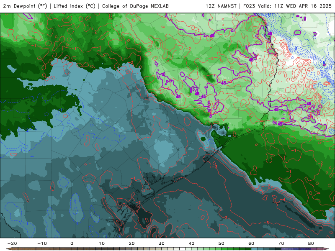Click the 'Valid: 11Z WED APR 16 2025' text
The height and width of the screenshot is (251, 335).
pyautogui.click(x=295, y=6)
